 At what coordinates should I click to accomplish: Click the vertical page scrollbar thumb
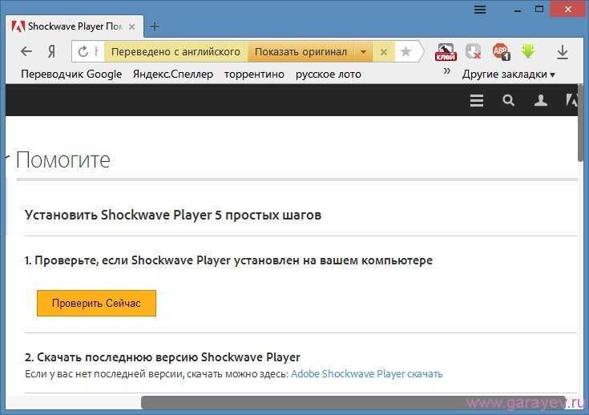581,123
